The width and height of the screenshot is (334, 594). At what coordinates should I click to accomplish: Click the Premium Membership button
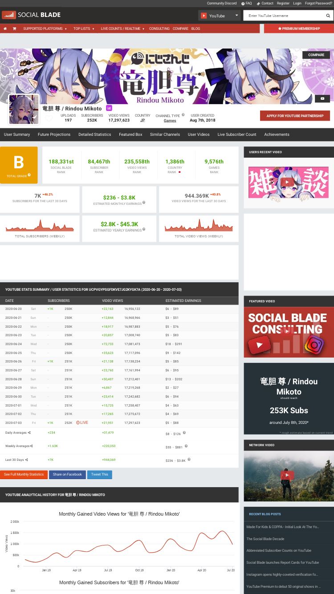point(299,28)
